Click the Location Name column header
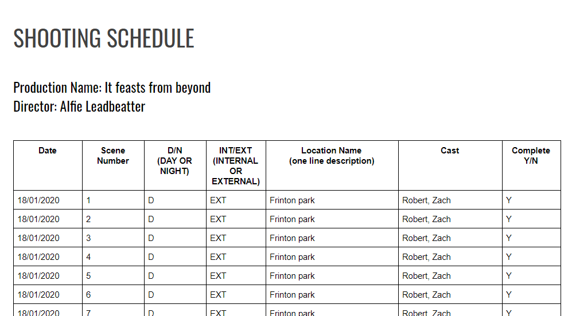The width and height of the screenshot is (568, 316). coord(332,156)
